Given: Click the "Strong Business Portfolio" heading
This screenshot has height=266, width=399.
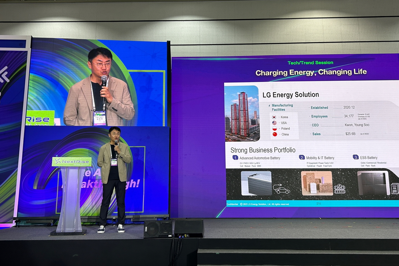Looking at the screenshot, I should (263, 150).
